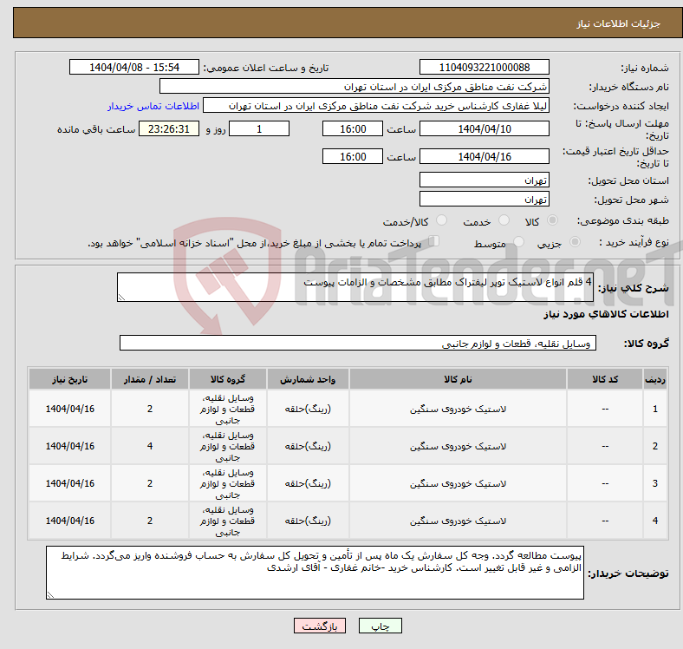This screenshot has height=649, width=683.
Task: Click quantity 4 in row 2
Action: pos(150,446)
